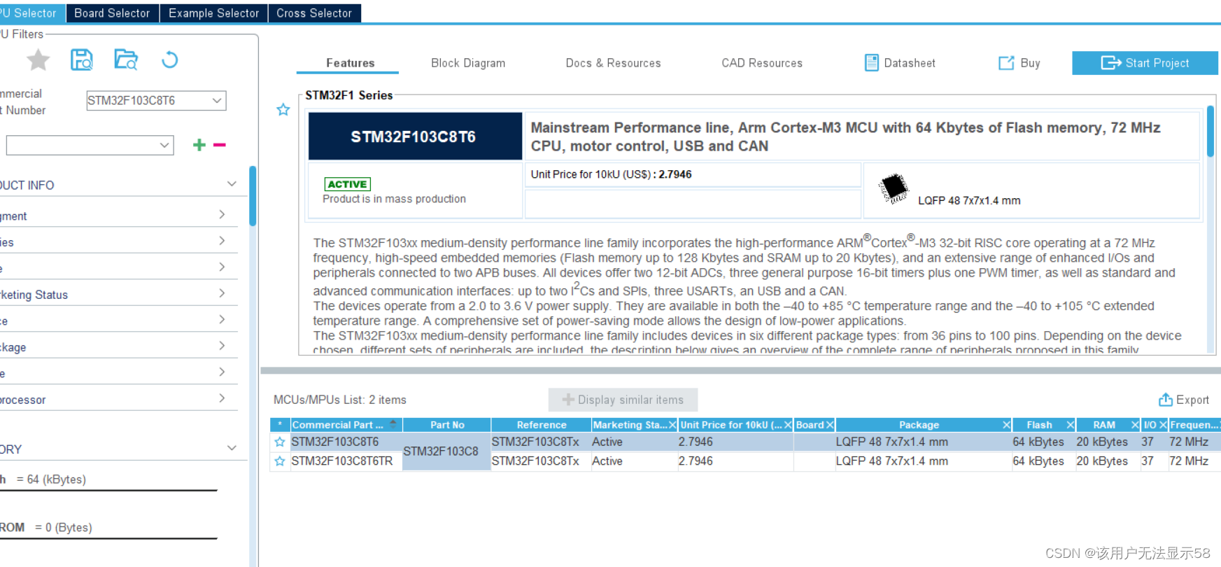Image resolution: width=1221 pixels, height=567 pixels.
Task: Open the Datasheet link
Action: pyautogui.click(x=910, y=63)
